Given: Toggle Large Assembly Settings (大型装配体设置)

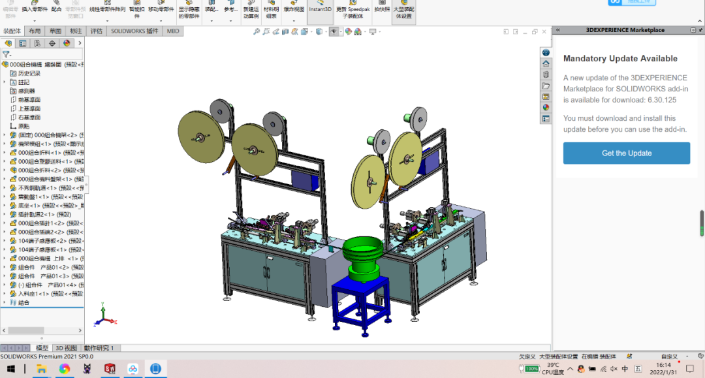Looking at the screenshot, I should coord(403,12).
